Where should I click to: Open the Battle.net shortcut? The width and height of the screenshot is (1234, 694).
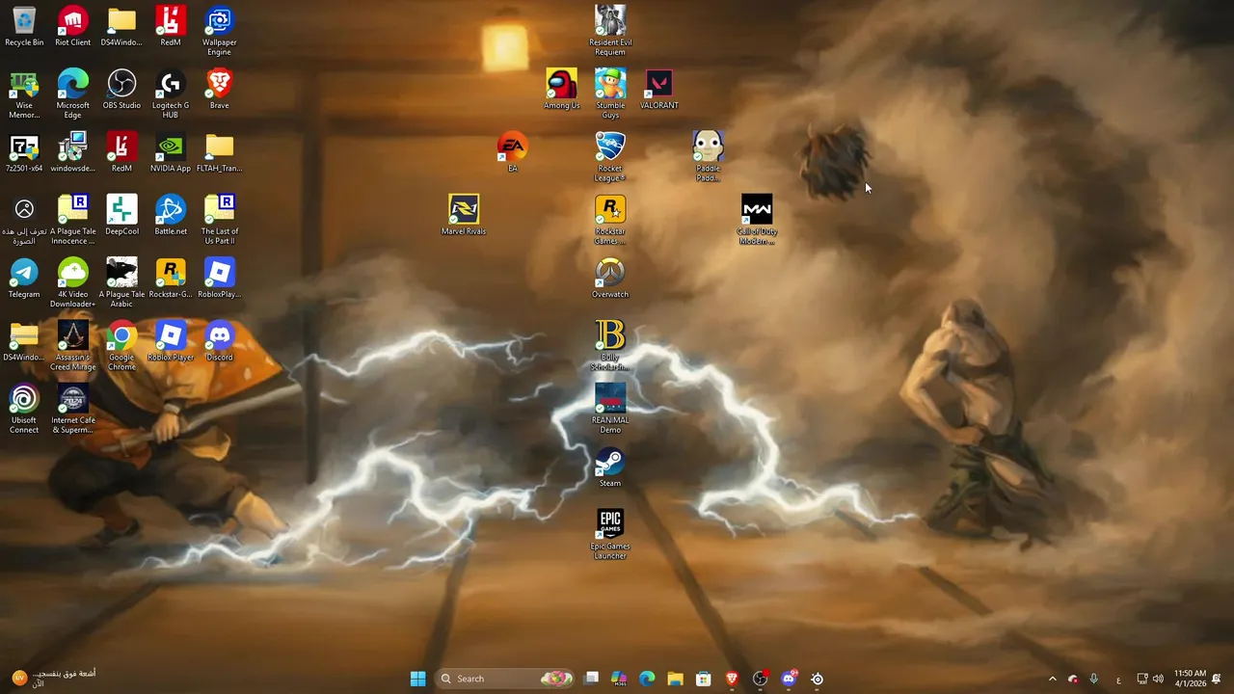point(171,215)
